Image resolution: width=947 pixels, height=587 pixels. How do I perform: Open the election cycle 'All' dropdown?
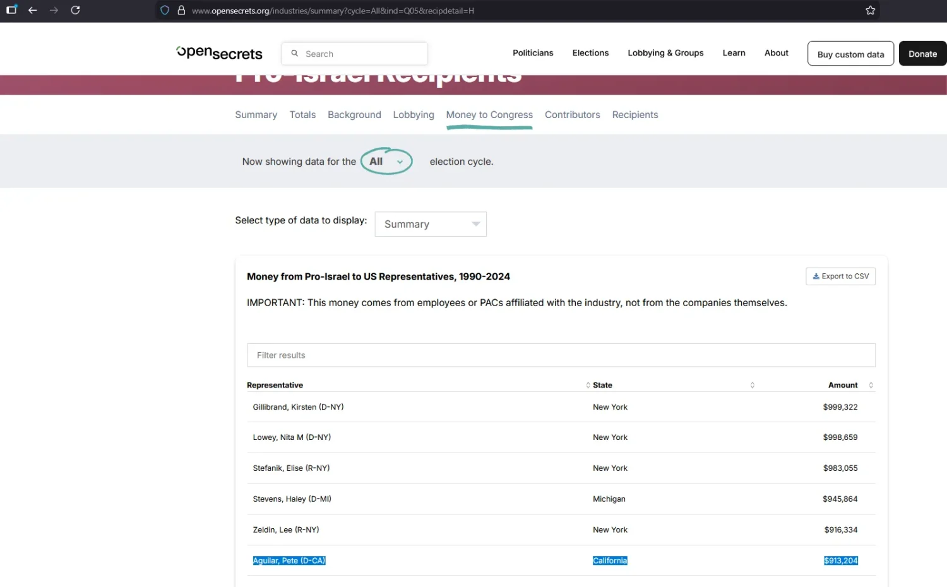coord(386,162)
